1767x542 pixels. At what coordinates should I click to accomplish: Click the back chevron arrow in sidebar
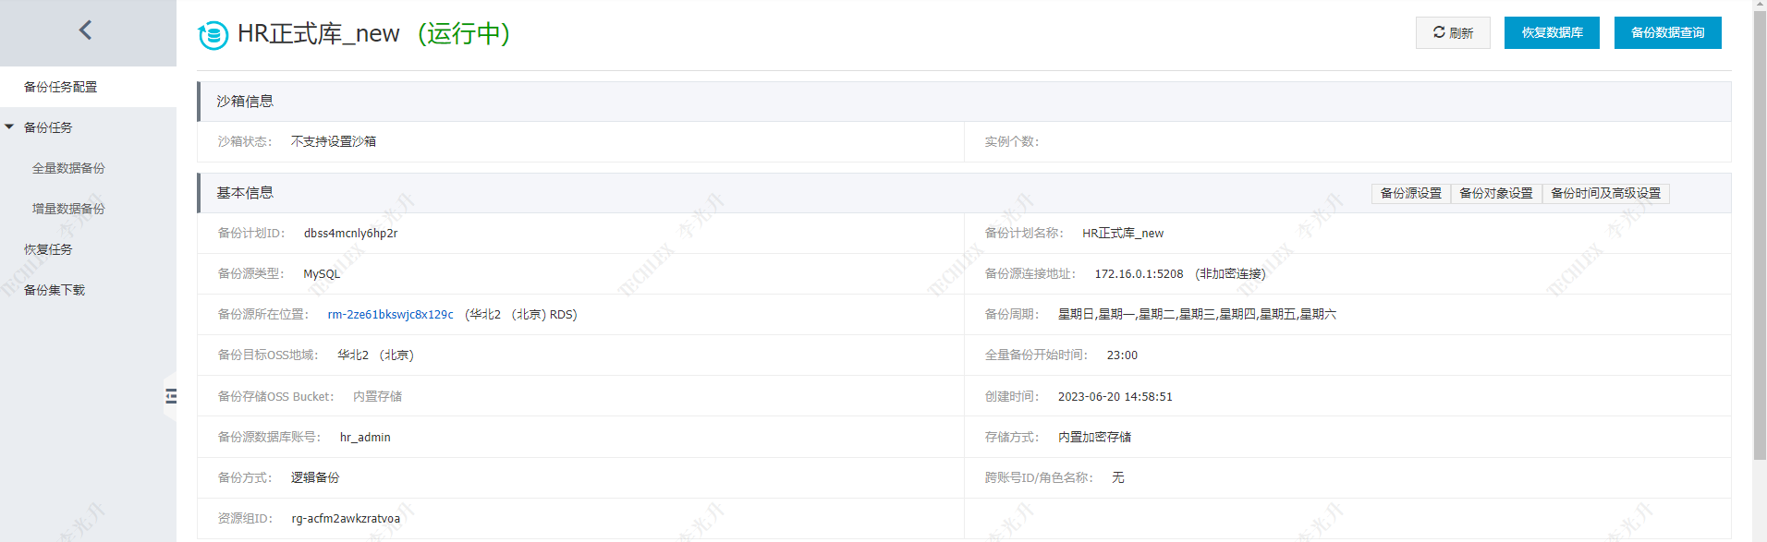click(85, 30)
